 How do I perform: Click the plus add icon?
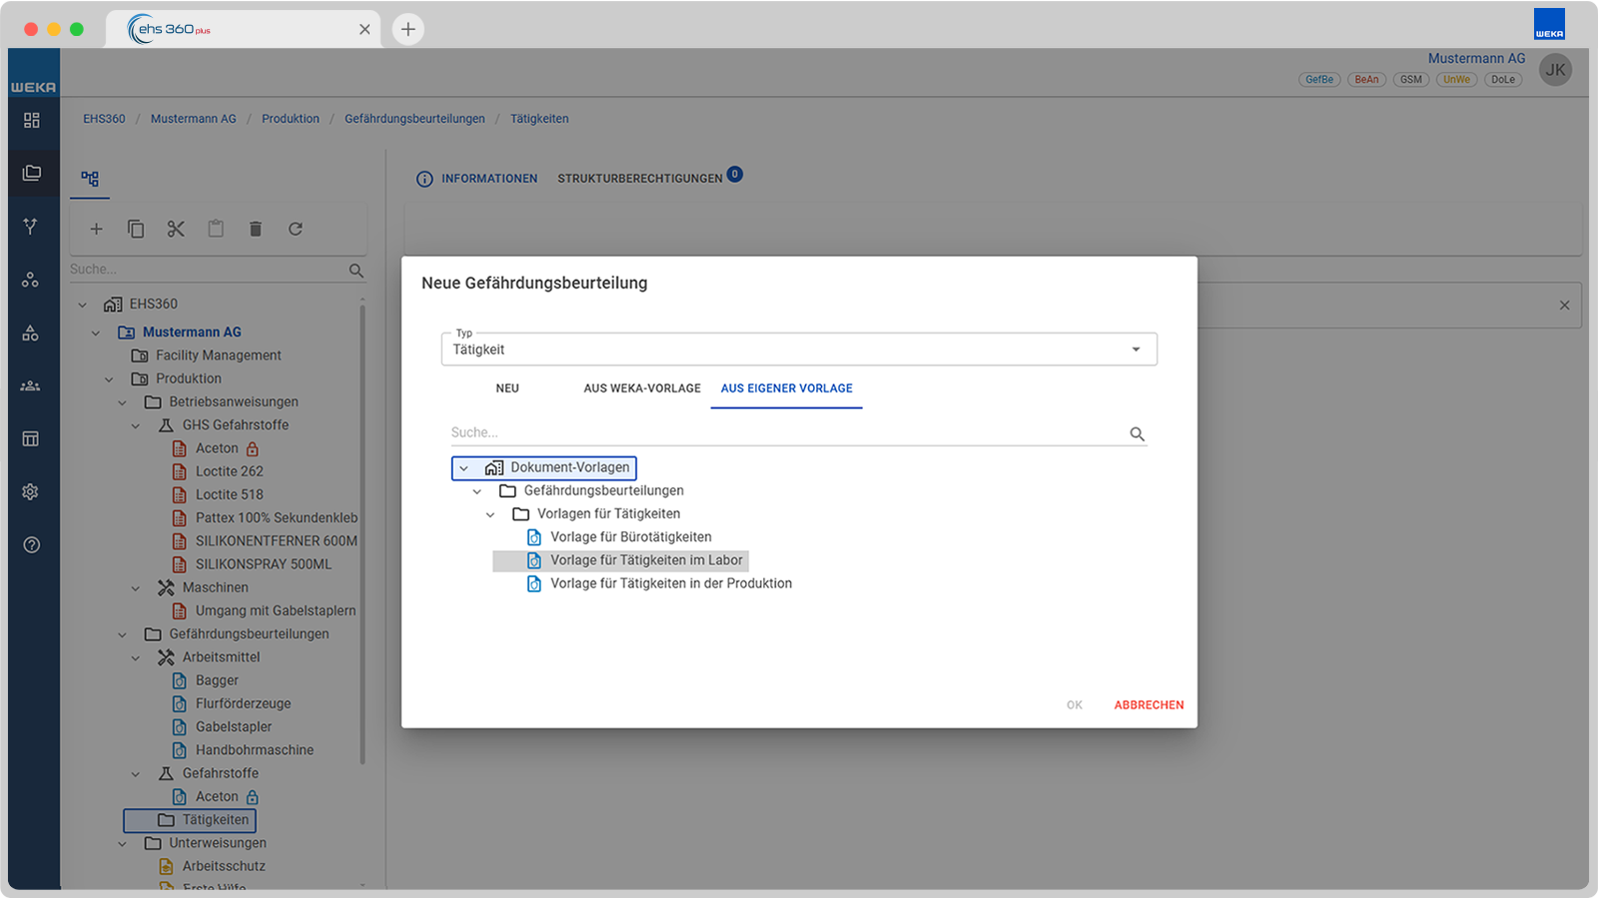96,229
